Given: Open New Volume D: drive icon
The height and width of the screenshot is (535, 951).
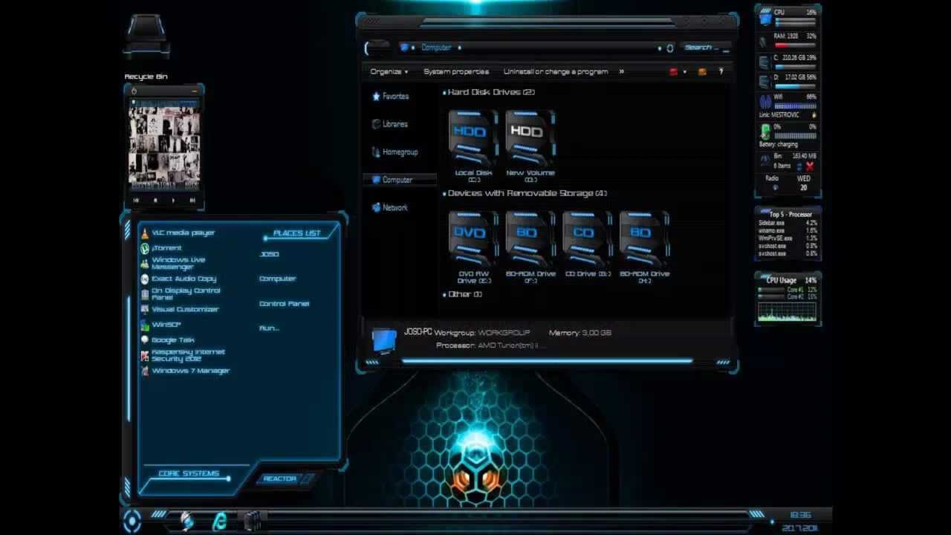Looking at the screenshot, I should coord(530,138).
